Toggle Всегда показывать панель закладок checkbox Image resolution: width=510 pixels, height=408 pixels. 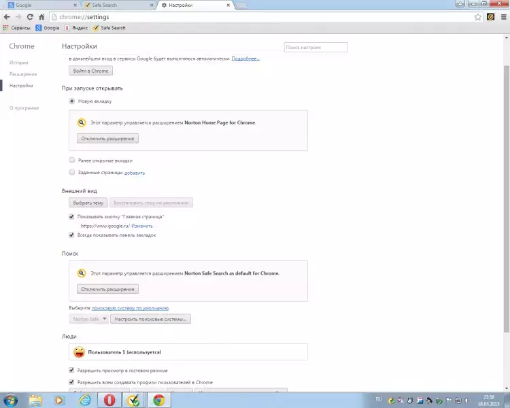[71, 235]
